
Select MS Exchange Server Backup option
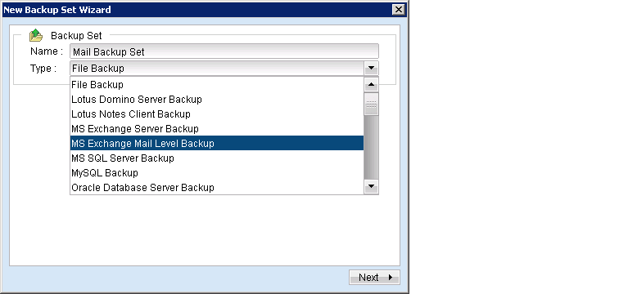tap(217, 129)
